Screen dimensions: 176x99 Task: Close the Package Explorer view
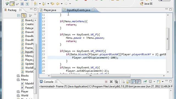[20, 10]
